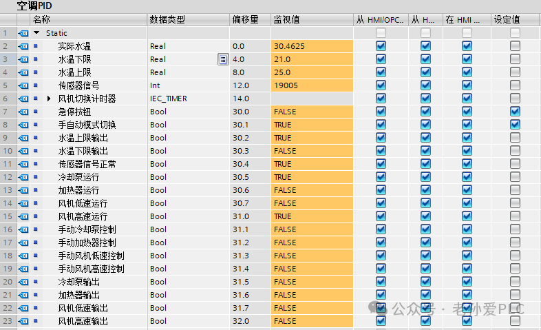Screen dimensions: 541x330
Task: Toggle 设定值 checkbox for 水温下限输出
Action: coord(515,151)
